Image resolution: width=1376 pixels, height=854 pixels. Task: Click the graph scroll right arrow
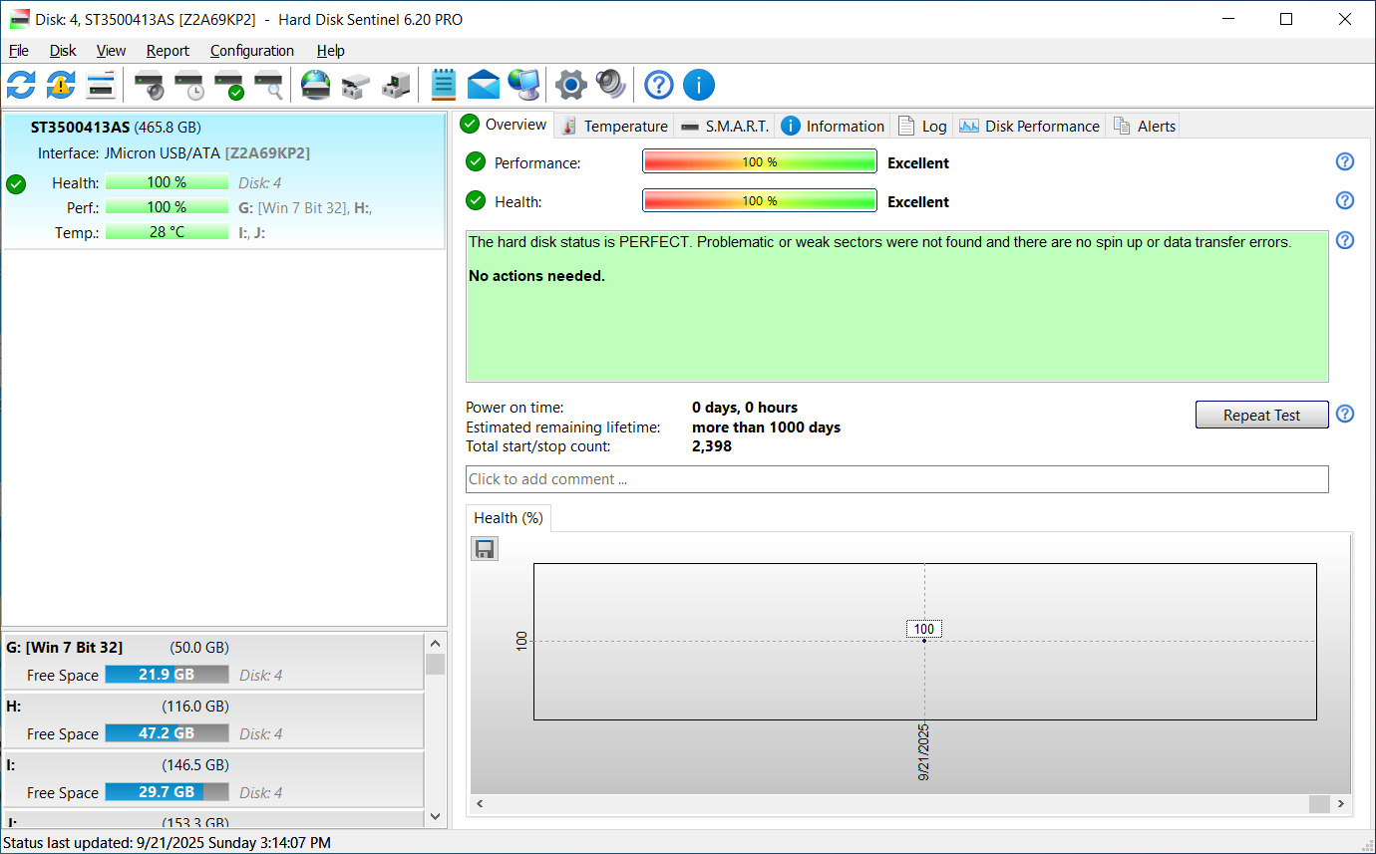tap(1341, 803)
